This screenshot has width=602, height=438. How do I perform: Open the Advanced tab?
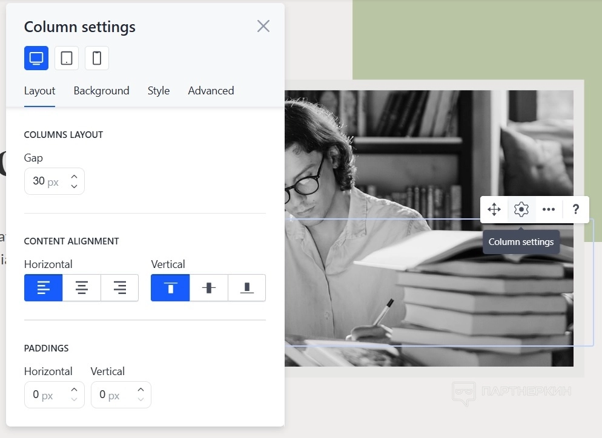[211, 91]
